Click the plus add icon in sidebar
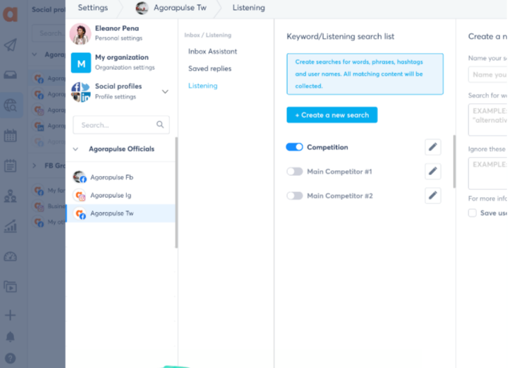Viewport: 529px width, 368px height. tap(10, 315)
